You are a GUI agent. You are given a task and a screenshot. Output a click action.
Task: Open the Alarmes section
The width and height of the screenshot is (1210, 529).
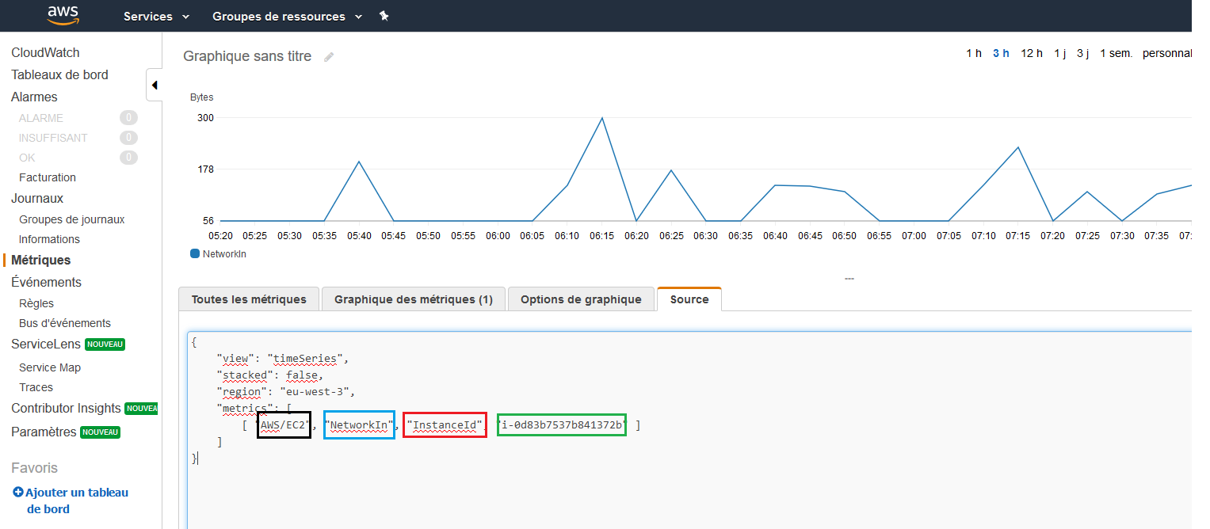[34, 97]
